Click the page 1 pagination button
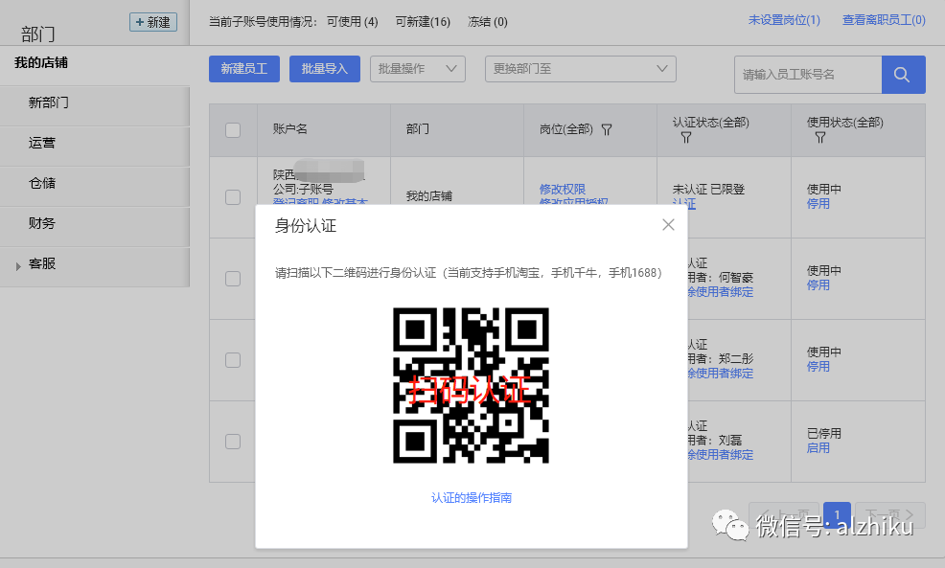 click(837, 514)
